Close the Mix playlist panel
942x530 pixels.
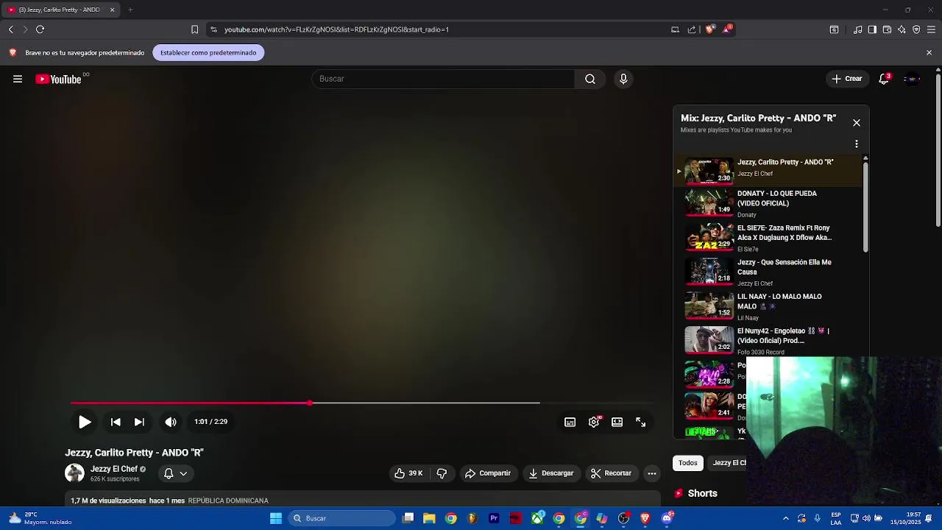(857, 123)
